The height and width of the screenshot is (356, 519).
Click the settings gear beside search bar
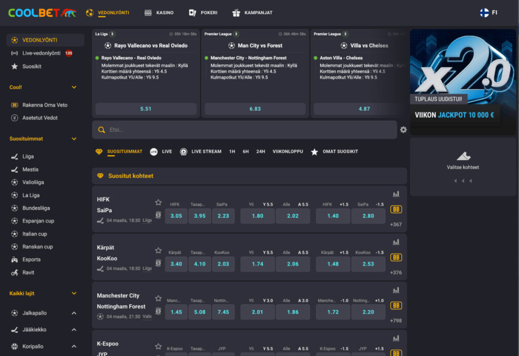pos(403,130)
